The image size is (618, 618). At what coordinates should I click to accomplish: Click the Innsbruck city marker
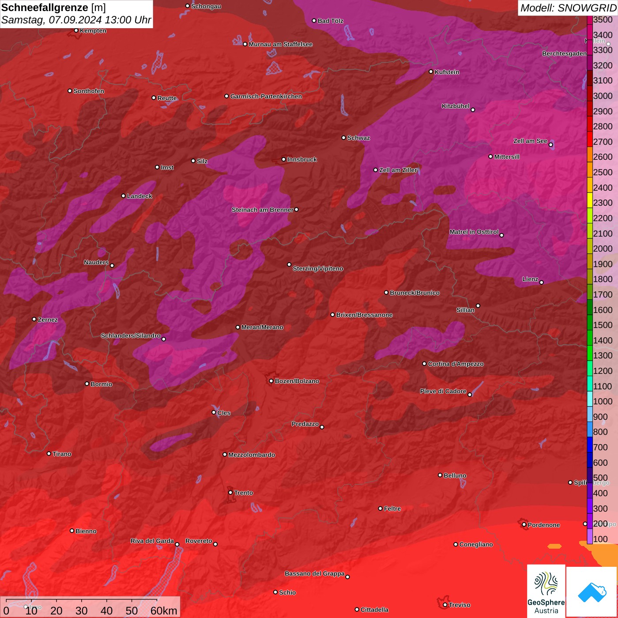(284, 159)
